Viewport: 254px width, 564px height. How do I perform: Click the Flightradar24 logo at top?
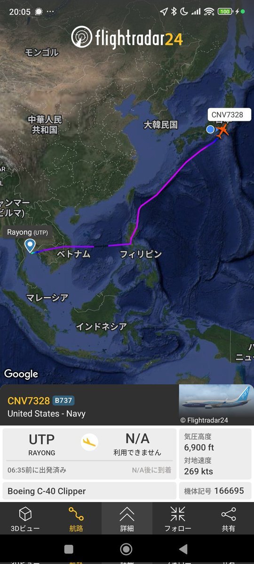tap(127, 38)
